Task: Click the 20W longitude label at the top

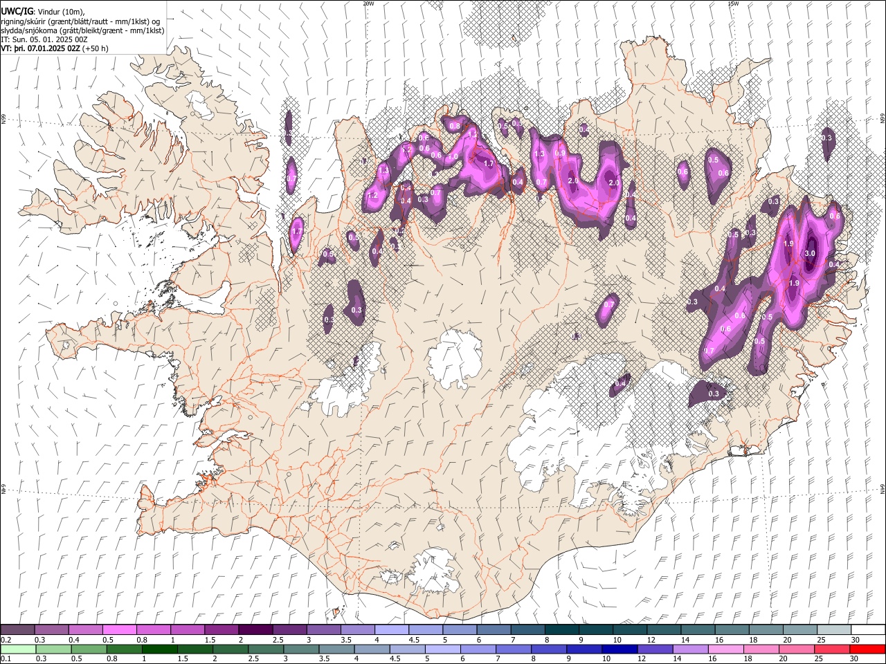Action: pos(368,3)
